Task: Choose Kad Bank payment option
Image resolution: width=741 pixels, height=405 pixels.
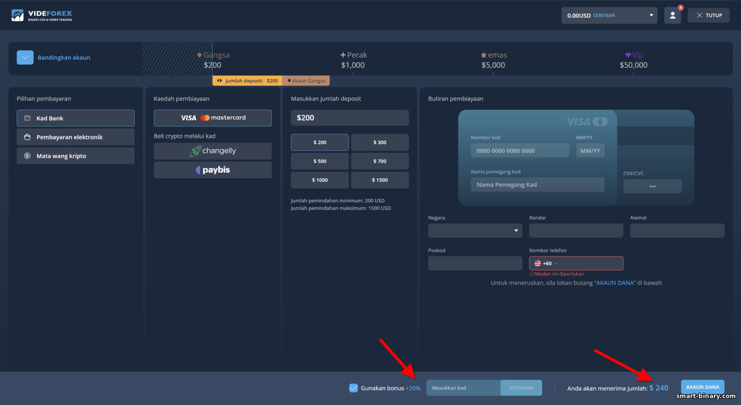Action: coord(76,118)
